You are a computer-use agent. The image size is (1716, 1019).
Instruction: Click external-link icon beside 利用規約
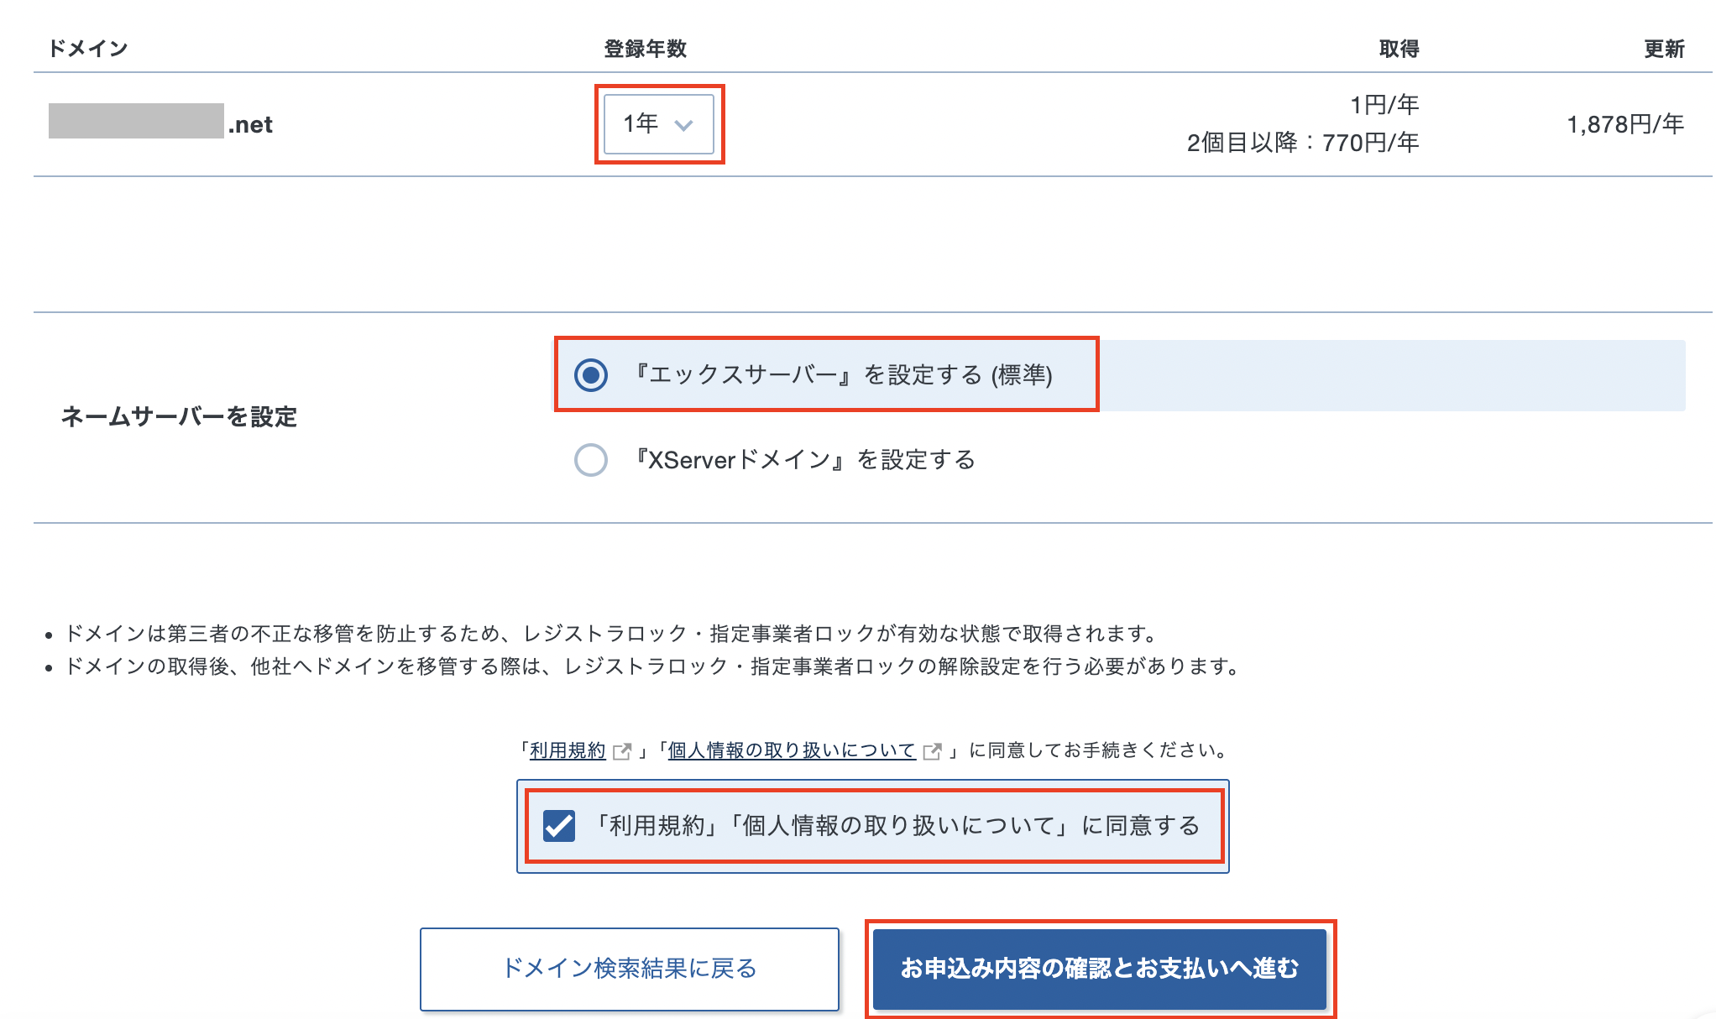click(622, 751)
